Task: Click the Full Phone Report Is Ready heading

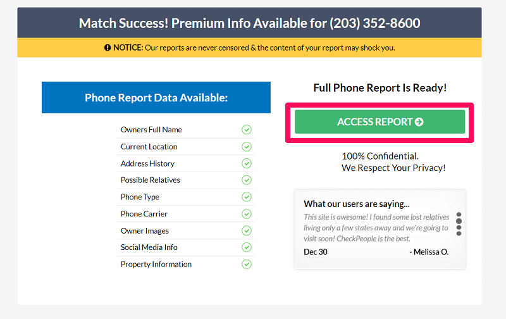Action: (379, 88)
